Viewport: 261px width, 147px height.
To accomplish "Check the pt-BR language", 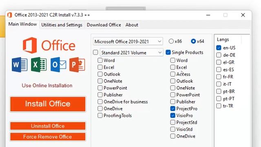I will pos(226,91).
